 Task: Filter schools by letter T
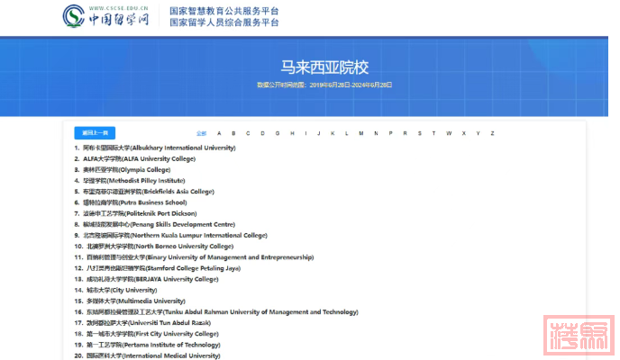pyautogui.click(x=433, y=133)
